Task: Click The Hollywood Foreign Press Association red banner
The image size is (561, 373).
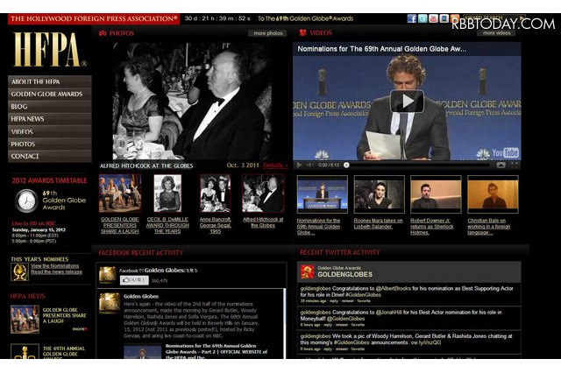Action: coord(94,18)
